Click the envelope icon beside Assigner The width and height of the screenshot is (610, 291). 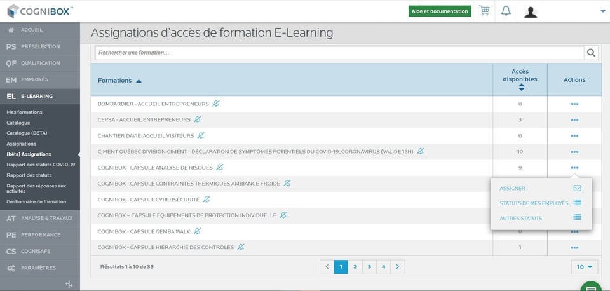pyautogui.click(x=578, y=188)
